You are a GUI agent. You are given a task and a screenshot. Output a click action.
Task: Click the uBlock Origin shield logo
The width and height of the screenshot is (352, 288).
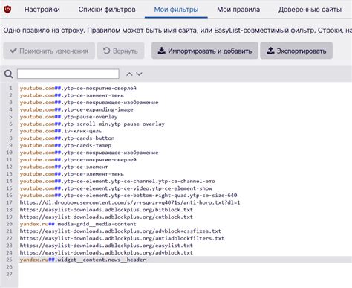tap(7, 10)
